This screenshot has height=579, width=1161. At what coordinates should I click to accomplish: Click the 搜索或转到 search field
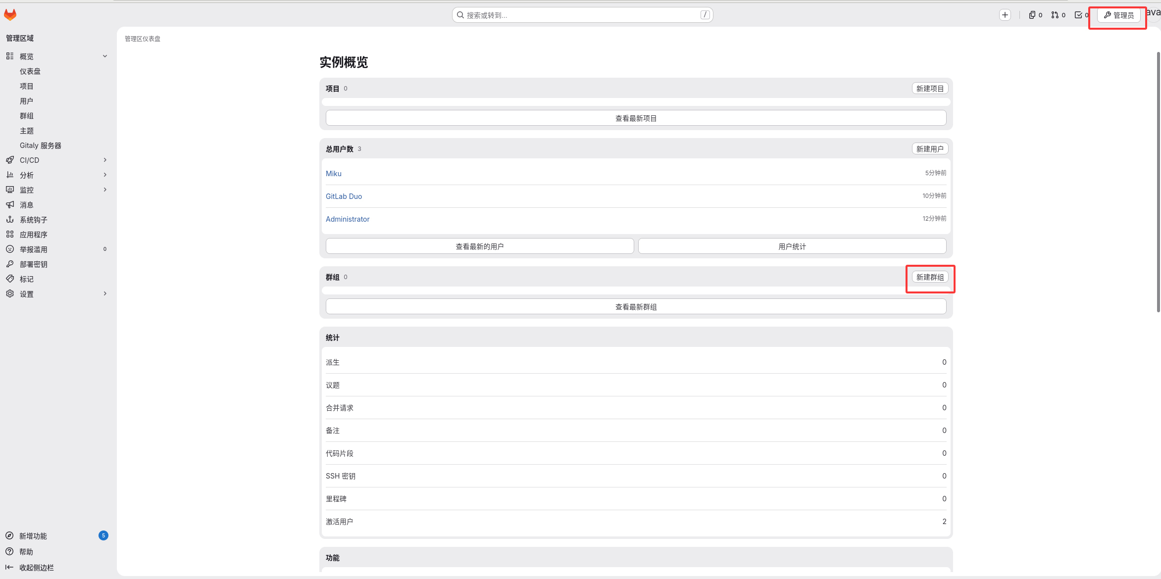pyautogui.click(x=582, y=15)
